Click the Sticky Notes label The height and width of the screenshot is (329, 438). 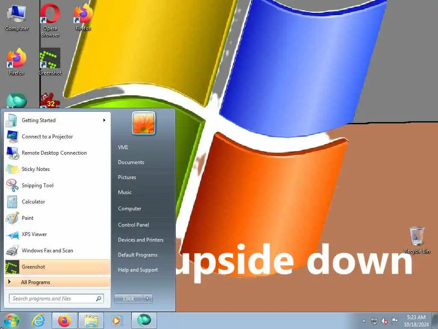(36, 169)
